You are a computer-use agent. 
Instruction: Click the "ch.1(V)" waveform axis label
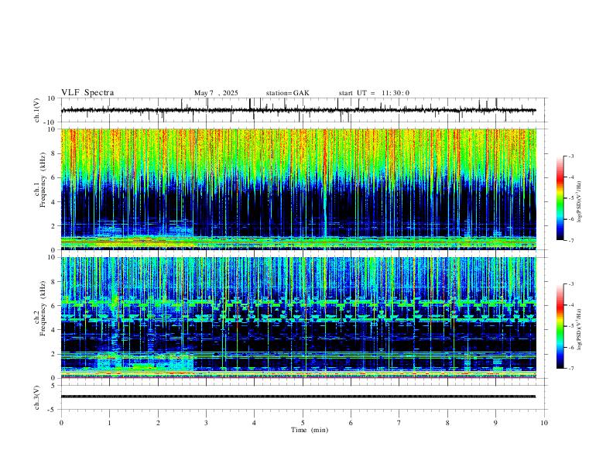(x=37, y=110)
